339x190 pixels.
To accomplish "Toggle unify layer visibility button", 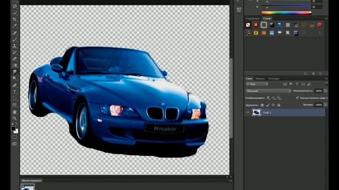I will click(274, 98).
